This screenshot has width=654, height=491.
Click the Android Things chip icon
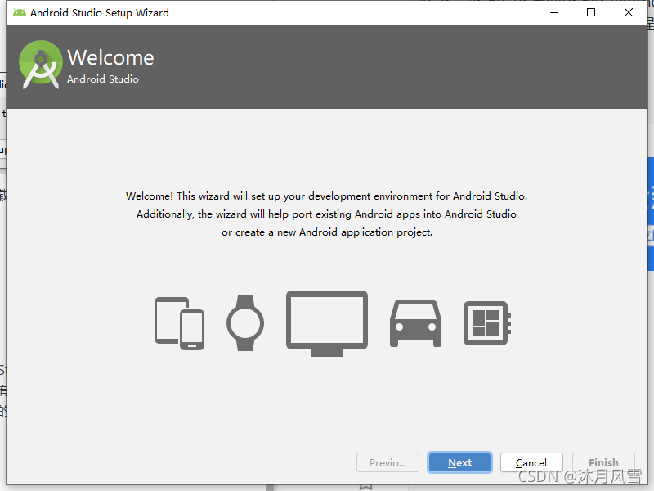click(x=487, y=323)
